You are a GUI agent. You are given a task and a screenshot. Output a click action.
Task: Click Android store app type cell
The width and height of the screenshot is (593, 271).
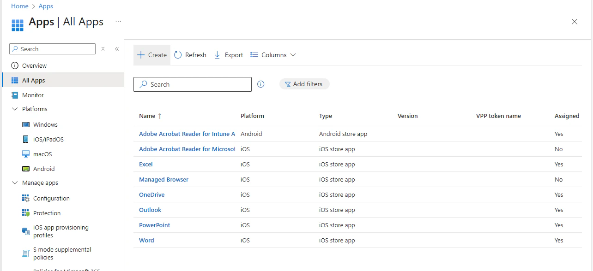pyautogui.click(x=343, y=134)
